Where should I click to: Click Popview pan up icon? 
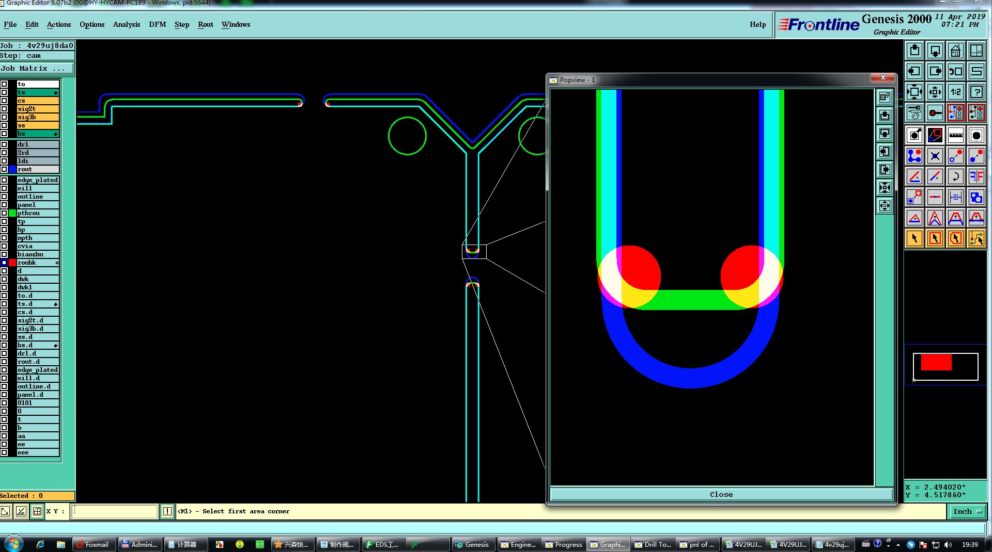(885, 116)
